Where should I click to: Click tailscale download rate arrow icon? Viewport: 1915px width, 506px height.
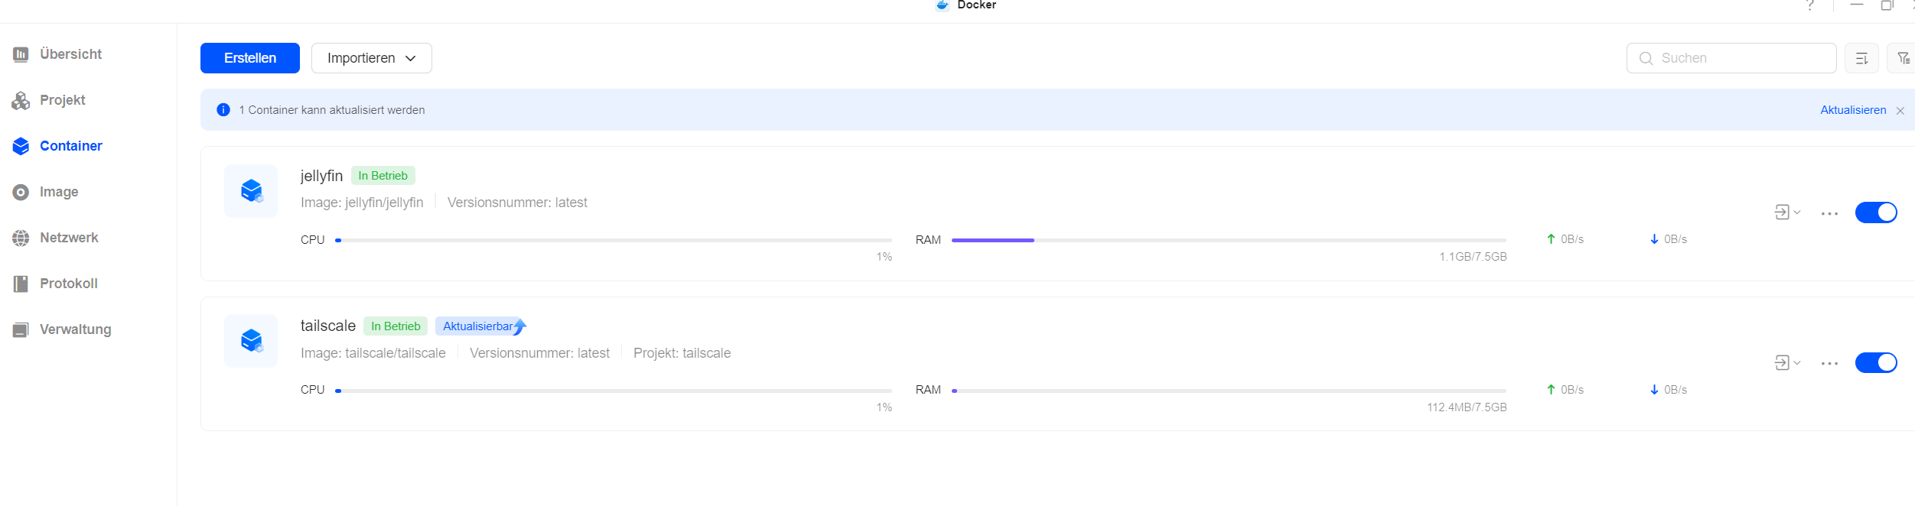tap(1654, 390)
